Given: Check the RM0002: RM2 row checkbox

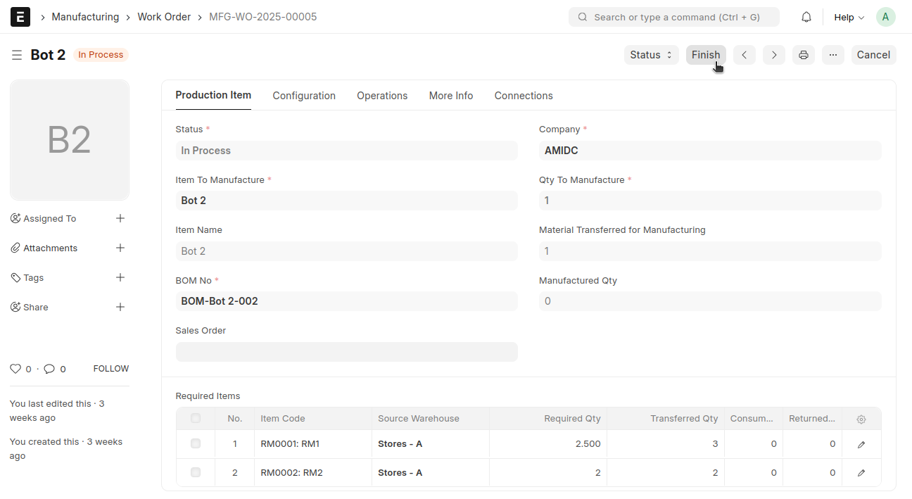Looking at the screenshot, I should (x=196, y=473).
